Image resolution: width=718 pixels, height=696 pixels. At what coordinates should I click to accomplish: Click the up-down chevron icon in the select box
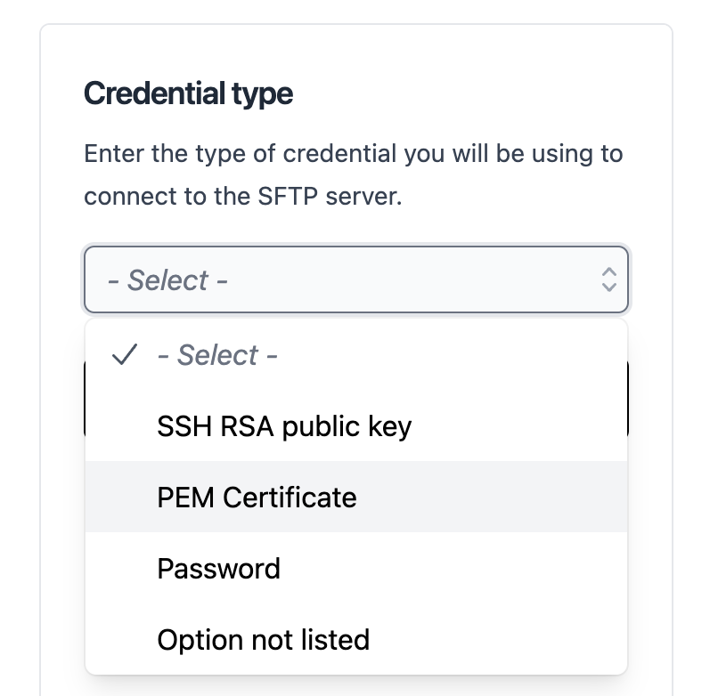(608, 279)
